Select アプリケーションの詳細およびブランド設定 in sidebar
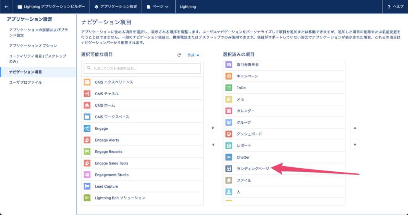408x215 pixels. (38, 33)
